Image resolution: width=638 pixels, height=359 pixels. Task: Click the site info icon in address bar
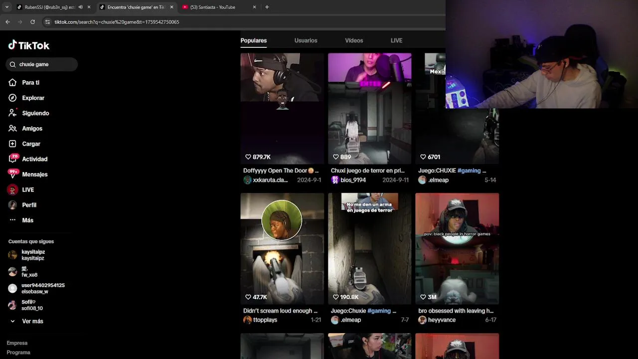(x=47, y=22)
